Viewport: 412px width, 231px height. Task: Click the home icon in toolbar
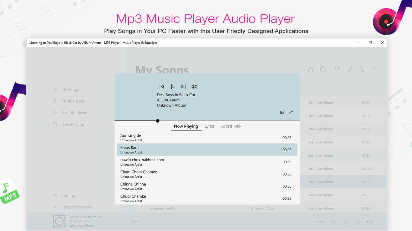tap(310, 69)
